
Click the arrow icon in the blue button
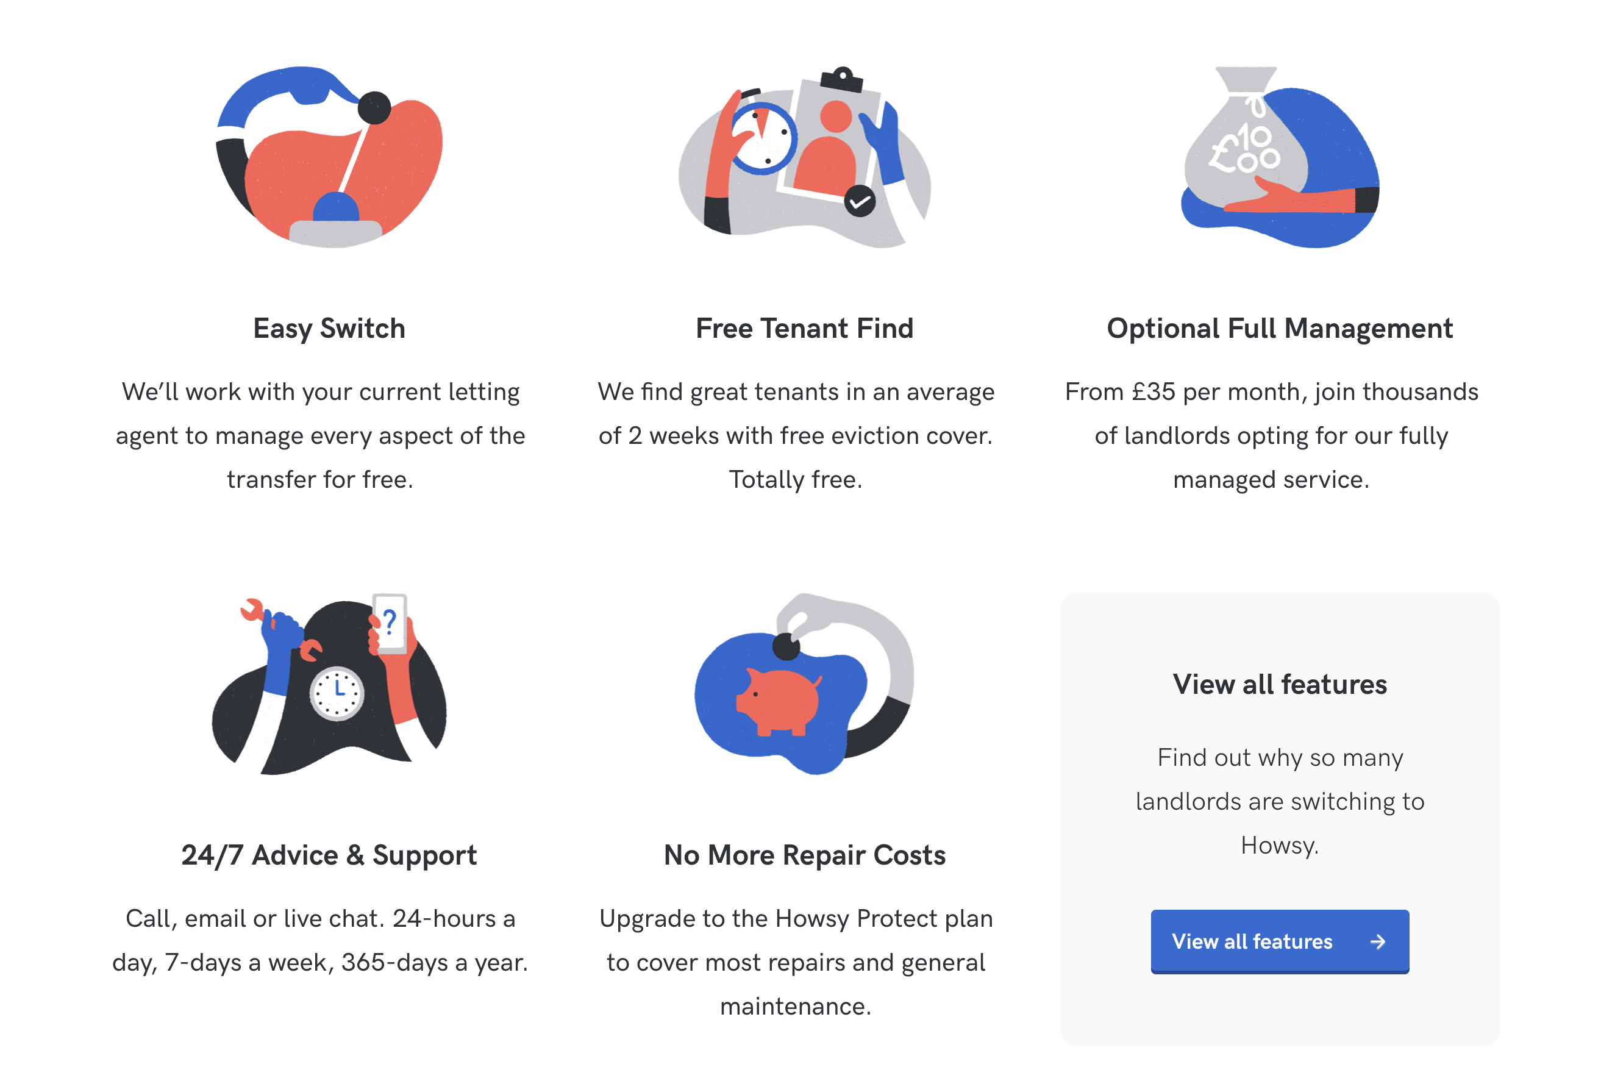pos(1378,942)
